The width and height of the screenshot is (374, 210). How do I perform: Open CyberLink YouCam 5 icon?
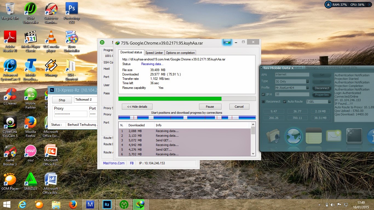point(10,127)
